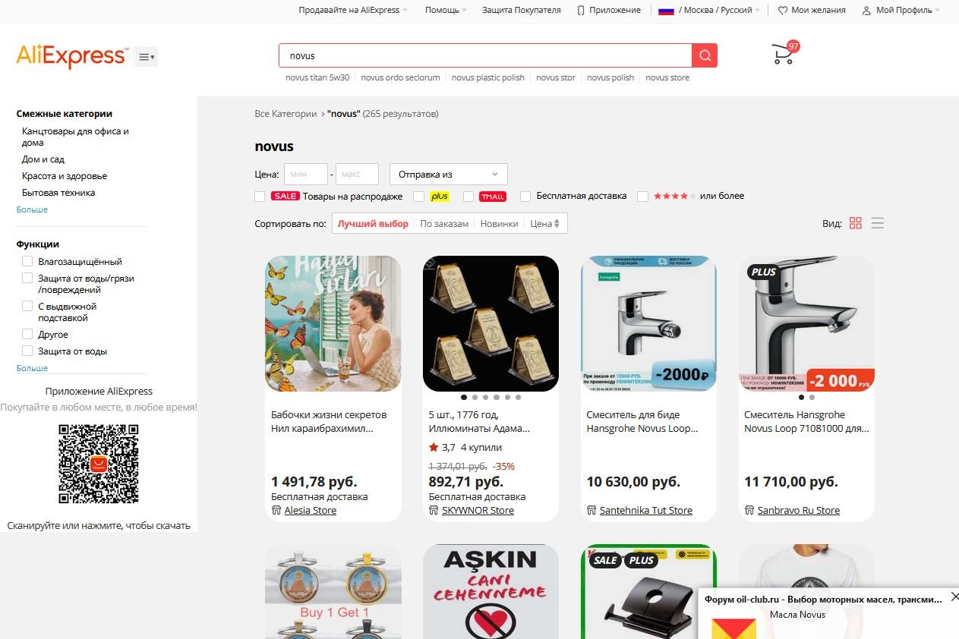The height and width of the screenshot is (639, 959).
Task: Open the categories hamburger menu icon
Action: 147,57
